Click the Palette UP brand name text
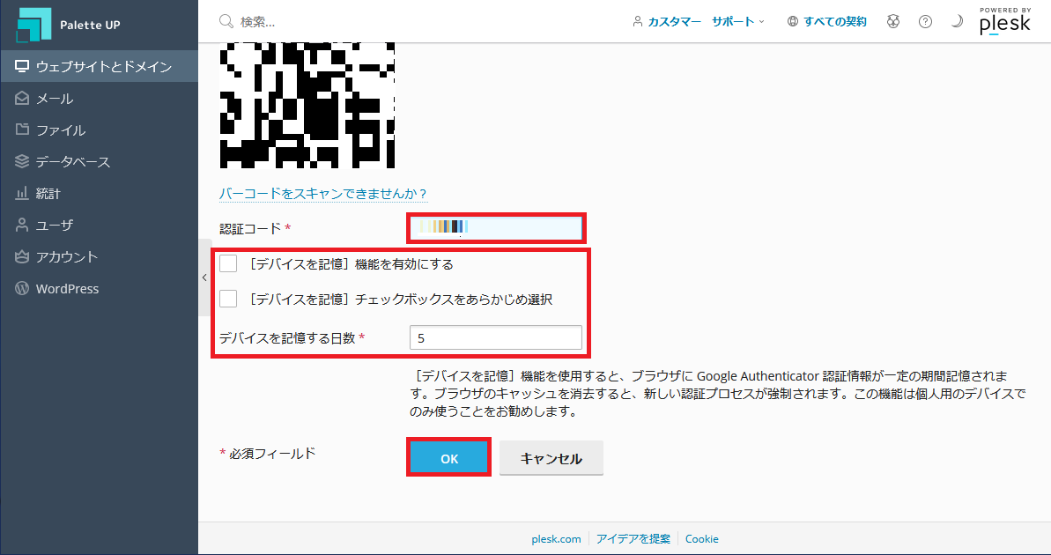This screenshot has width=1051, height=555. (90, 25)
